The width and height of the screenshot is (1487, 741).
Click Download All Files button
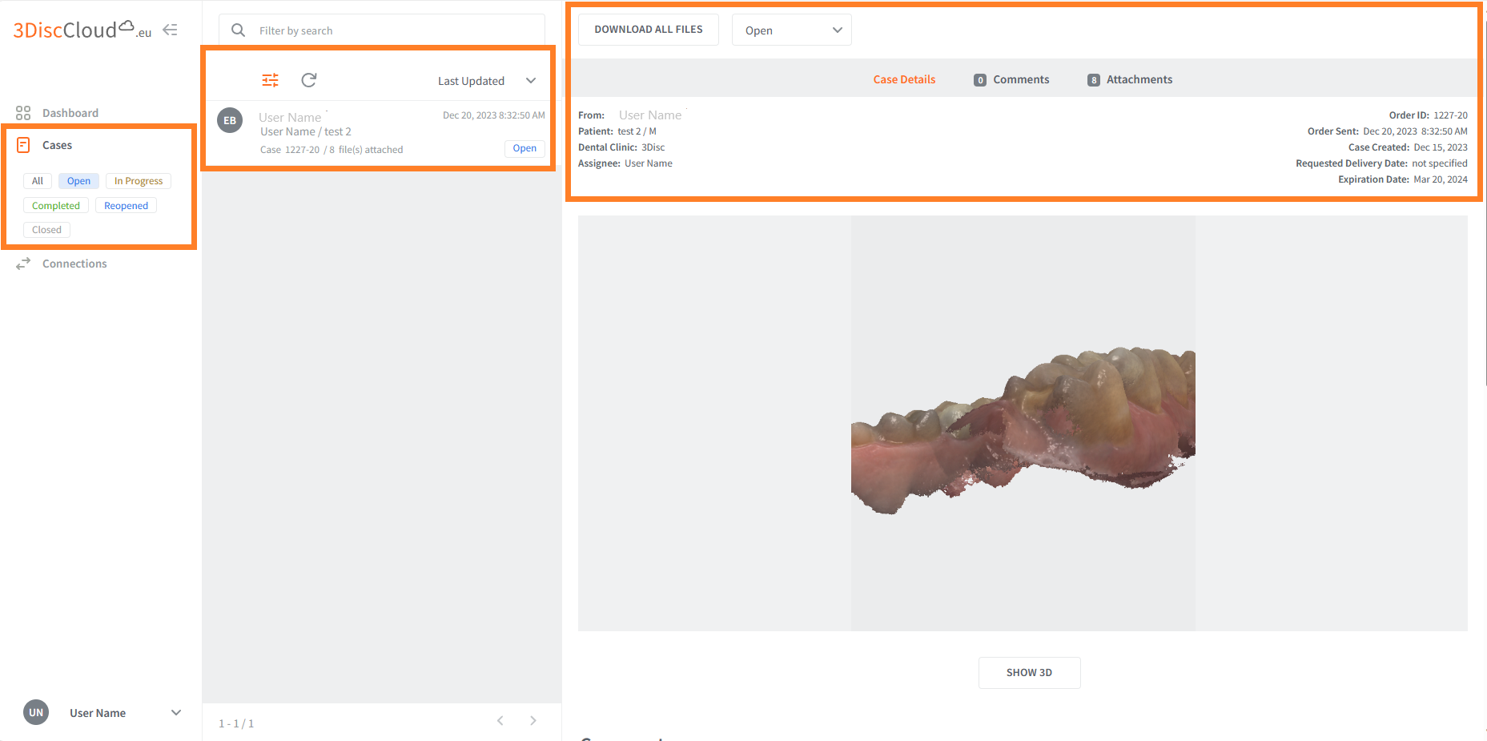click(x=649, y=30)
